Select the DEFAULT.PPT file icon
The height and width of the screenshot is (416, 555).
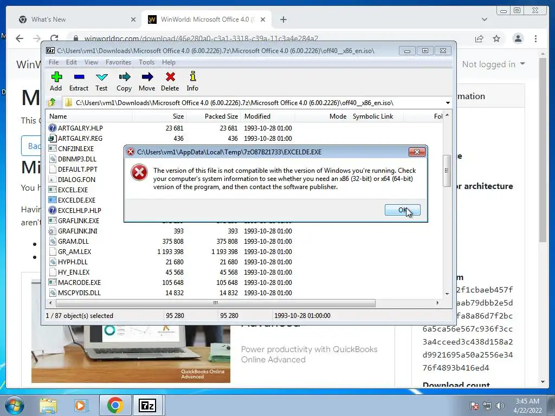(53, 169)
